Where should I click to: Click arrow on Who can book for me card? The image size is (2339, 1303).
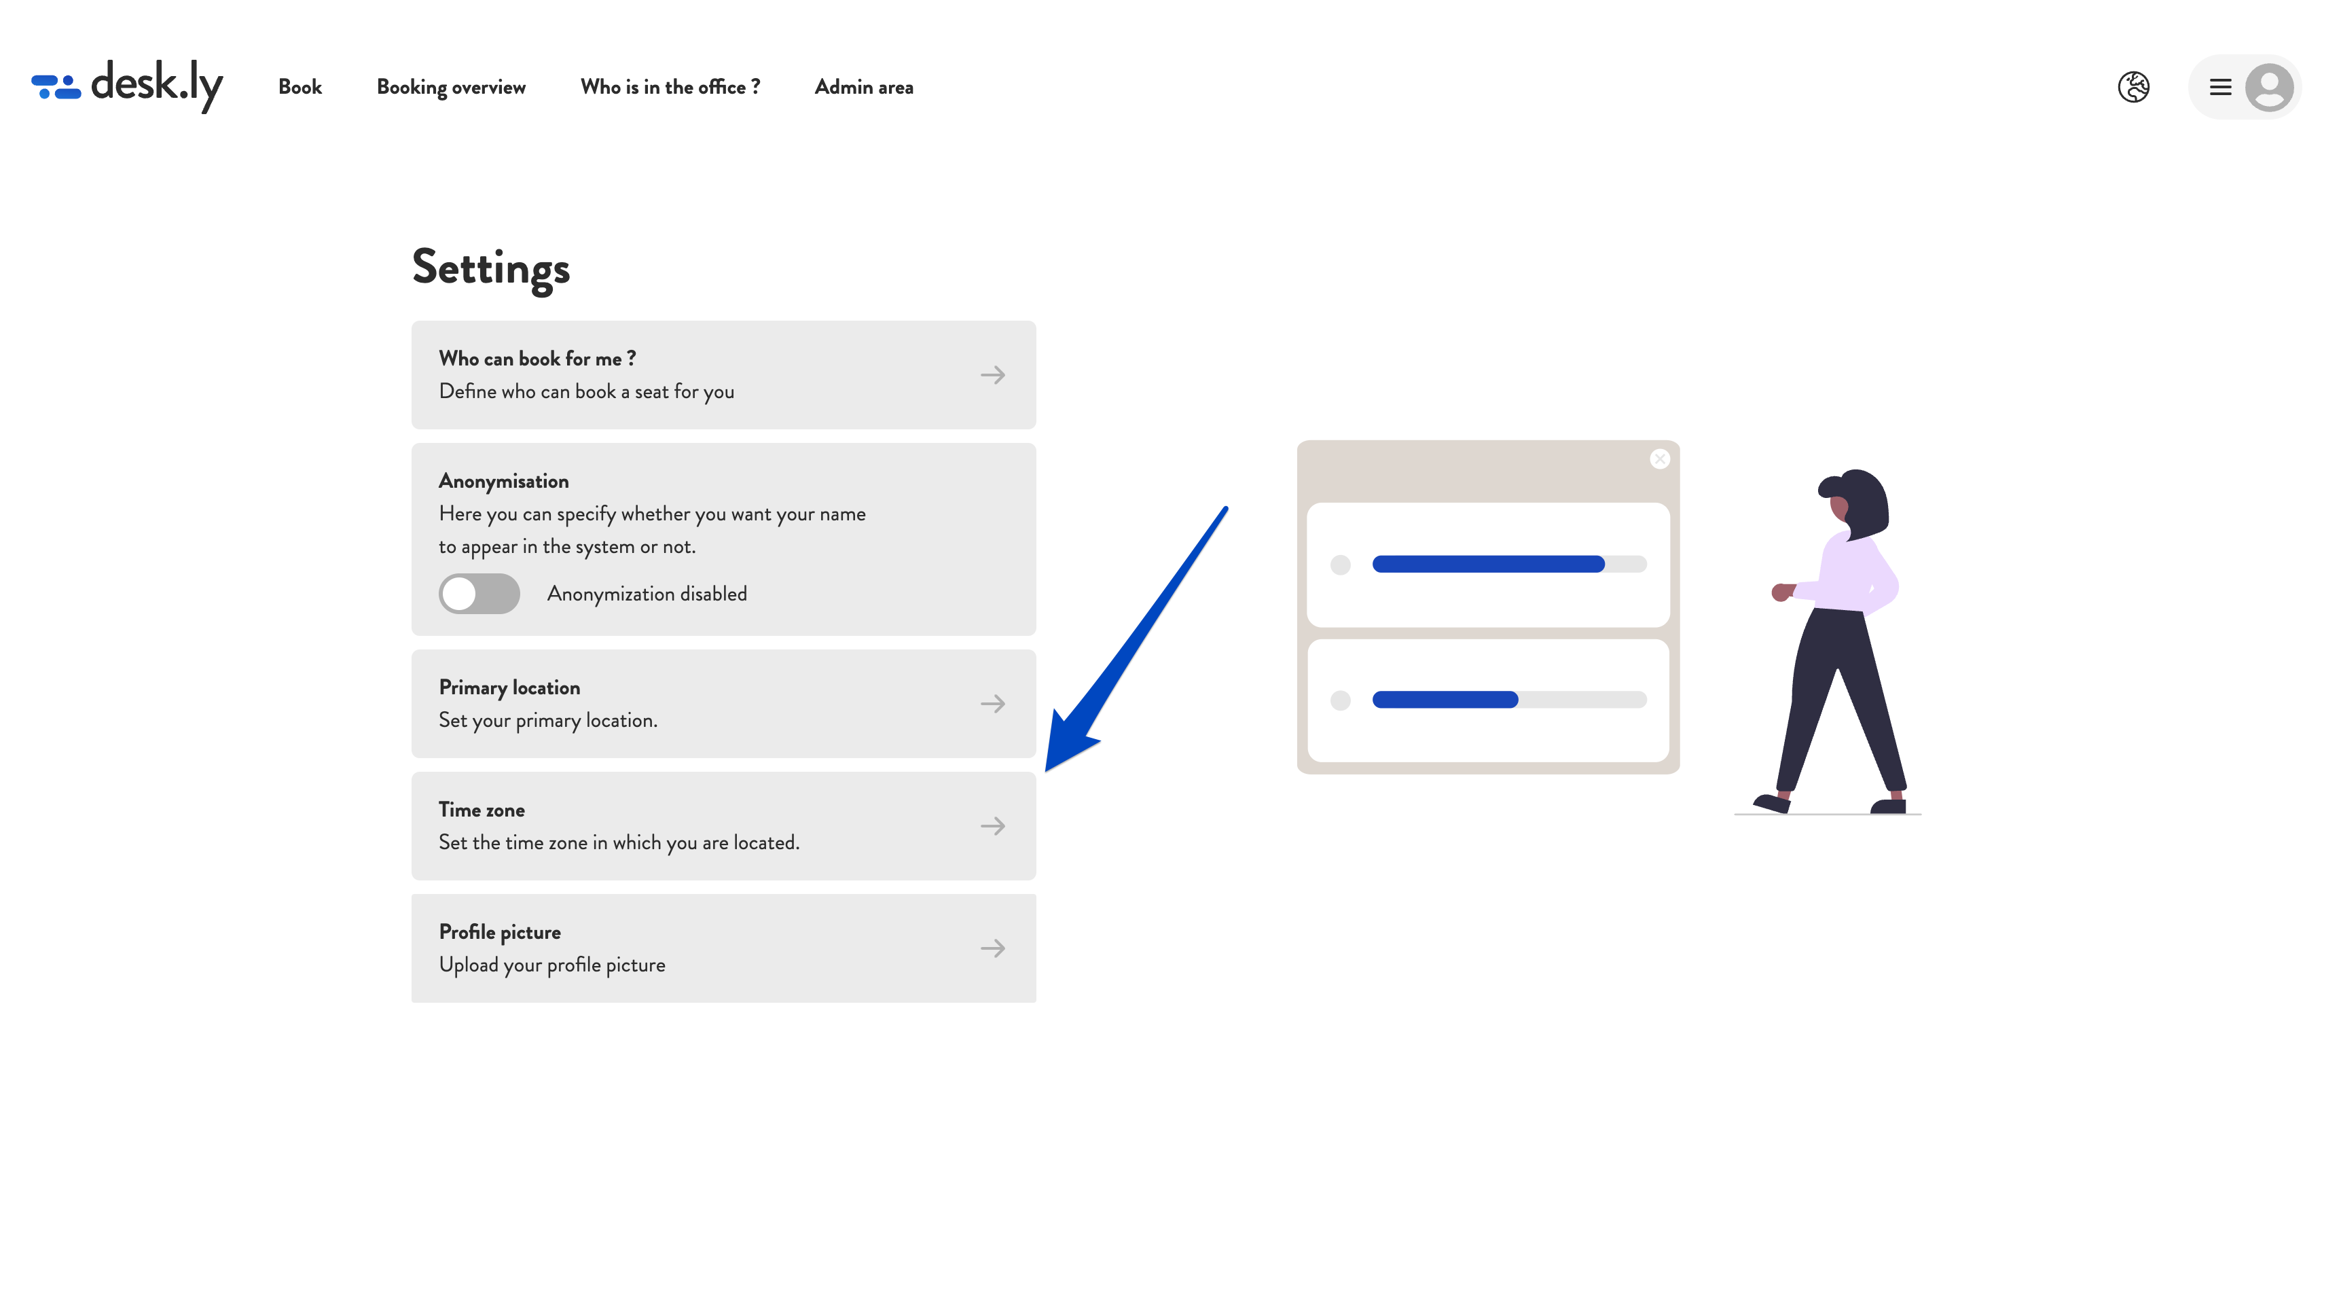click(x=992, y=375)
